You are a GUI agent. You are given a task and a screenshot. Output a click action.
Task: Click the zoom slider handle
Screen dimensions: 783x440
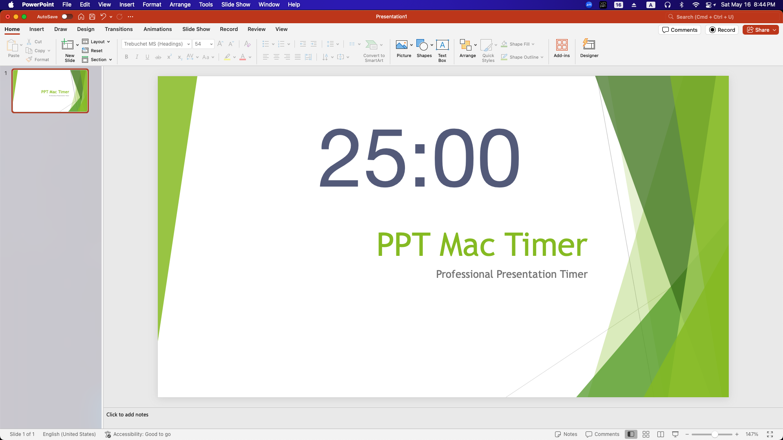coord(714,434)
